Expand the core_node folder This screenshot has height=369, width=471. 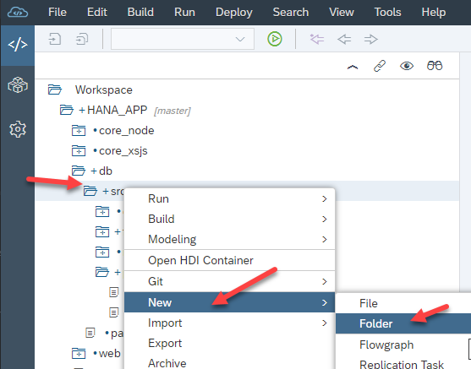[79, 131]
